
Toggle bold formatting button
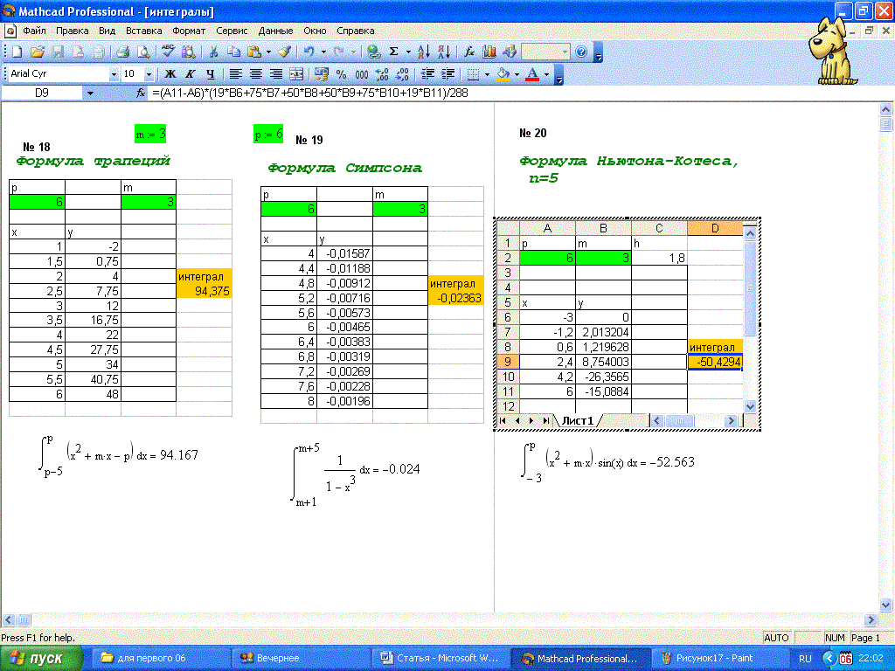click(170, 74)
